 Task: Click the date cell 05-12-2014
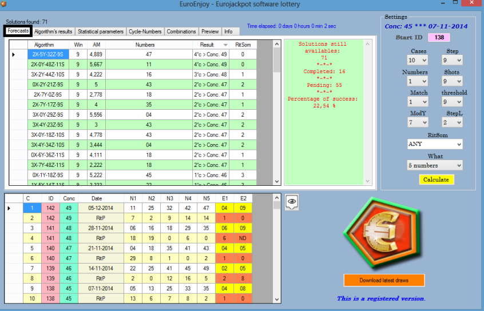pyautogui.click(x=101, y=208)
